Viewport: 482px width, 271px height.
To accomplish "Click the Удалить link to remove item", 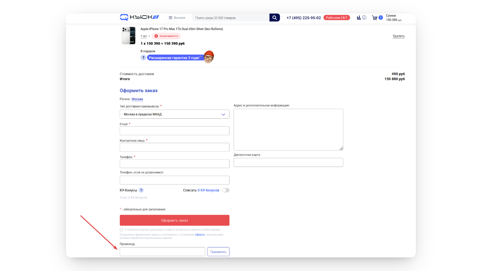I will click(399, 36).
